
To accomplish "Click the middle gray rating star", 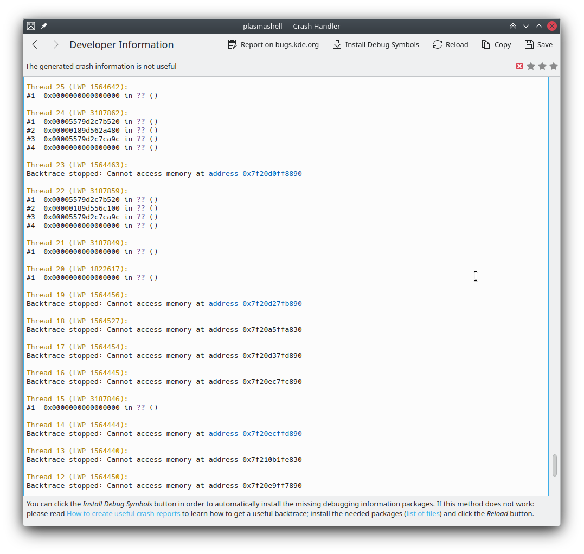I will (x=542, y=66).
